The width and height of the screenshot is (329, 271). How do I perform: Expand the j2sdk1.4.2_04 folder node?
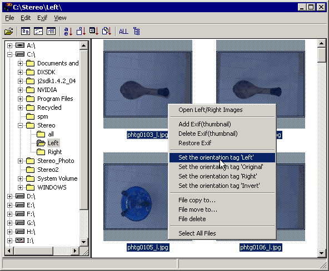pyautogui.click(x=20, y=81)
